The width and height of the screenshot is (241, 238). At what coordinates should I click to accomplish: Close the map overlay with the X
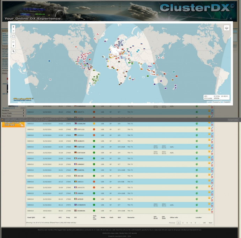coord(231,19)
